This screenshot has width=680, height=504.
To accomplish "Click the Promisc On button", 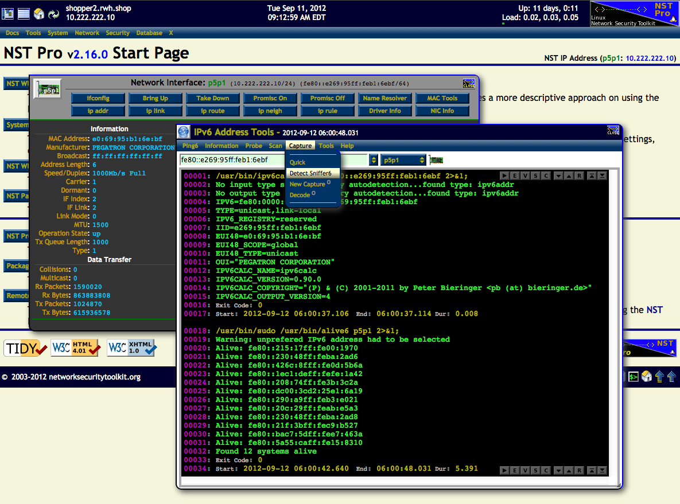I will [x=270, y=99].
